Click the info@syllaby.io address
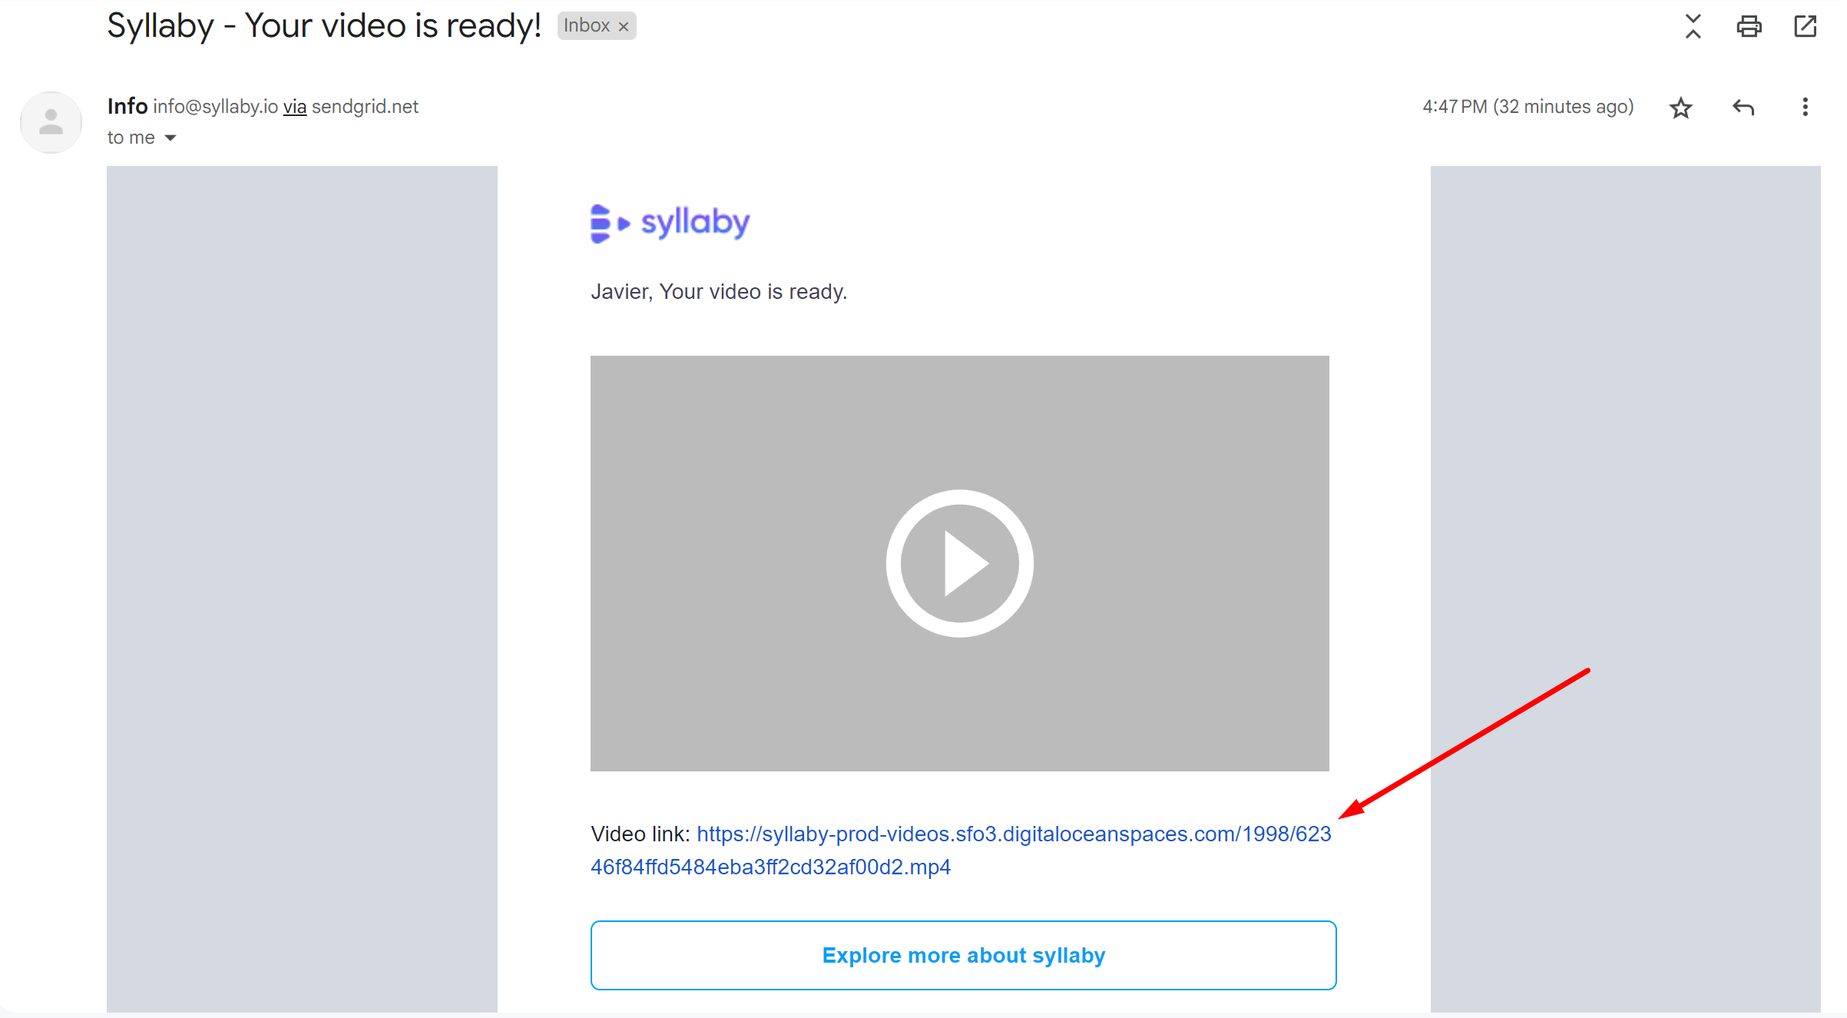Screen dimensions: 1847x1018 tap(215, 107)
